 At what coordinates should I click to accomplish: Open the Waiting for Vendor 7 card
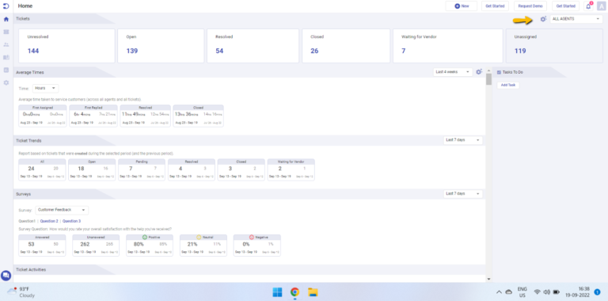[x=448, y=46]
